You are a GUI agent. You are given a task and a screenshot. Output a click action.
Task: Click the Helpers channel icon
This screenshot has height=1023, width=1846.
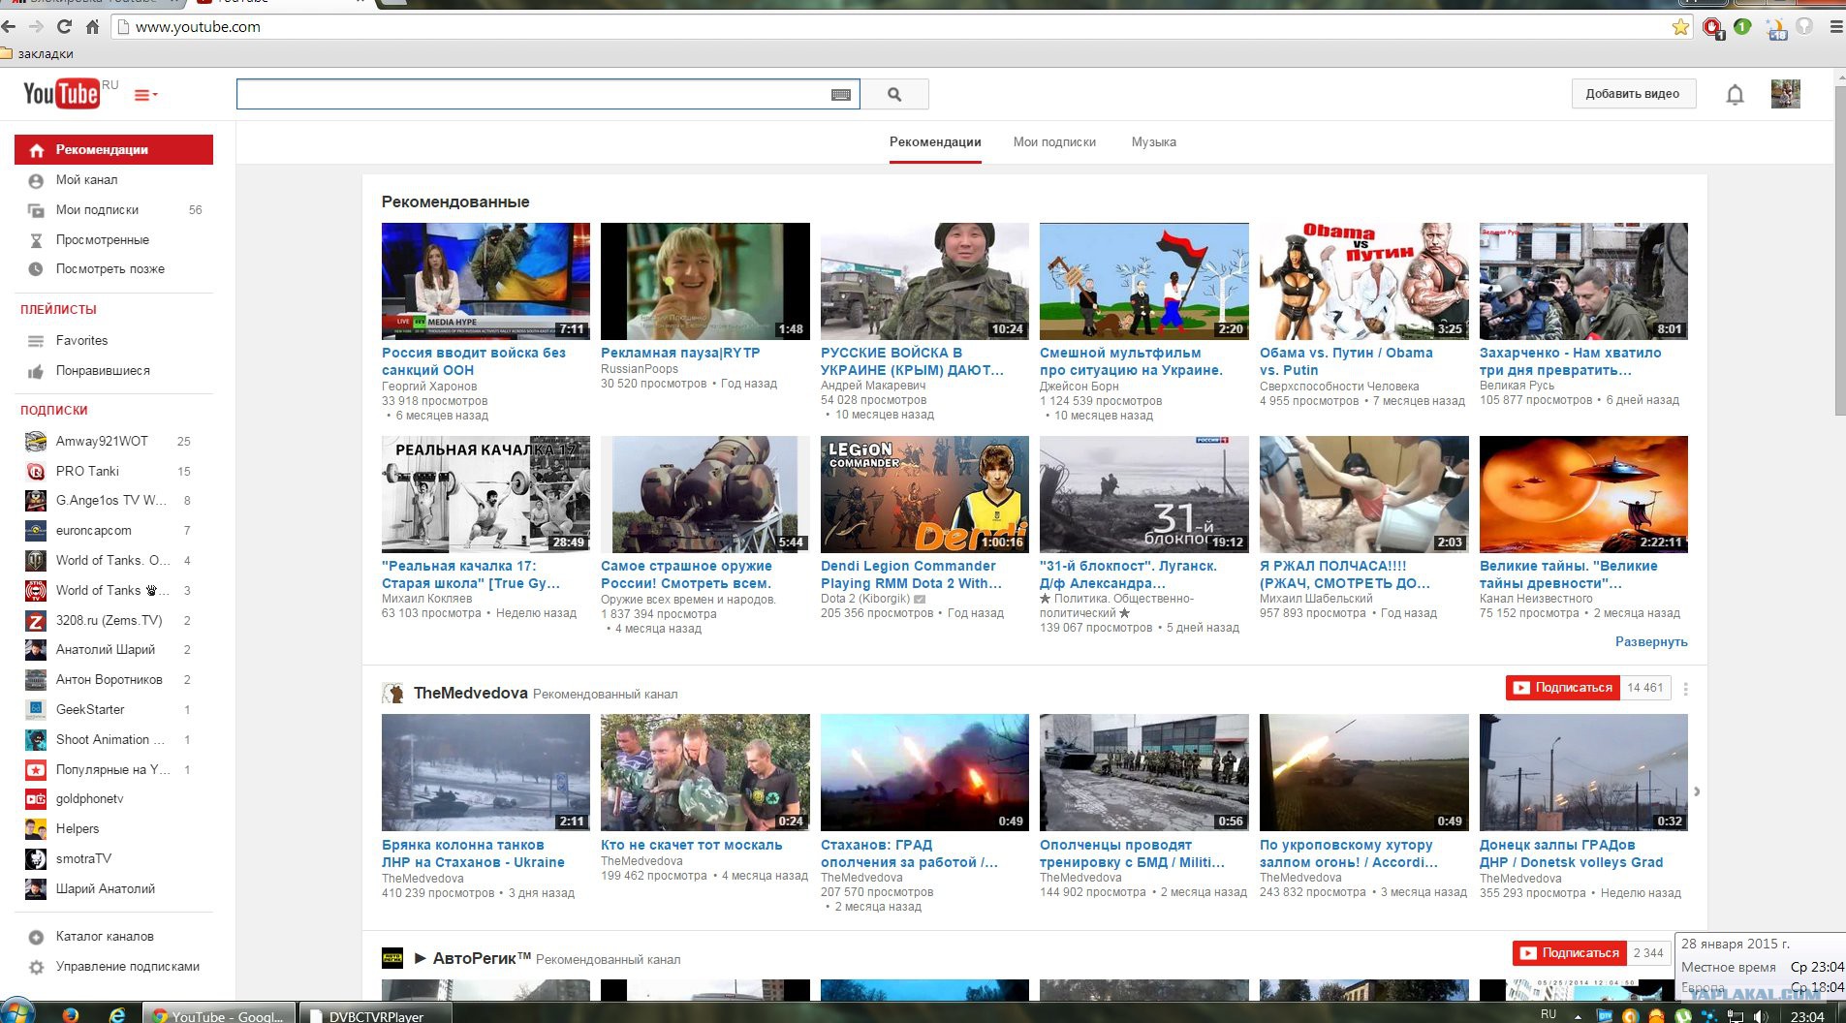point(36,829)
